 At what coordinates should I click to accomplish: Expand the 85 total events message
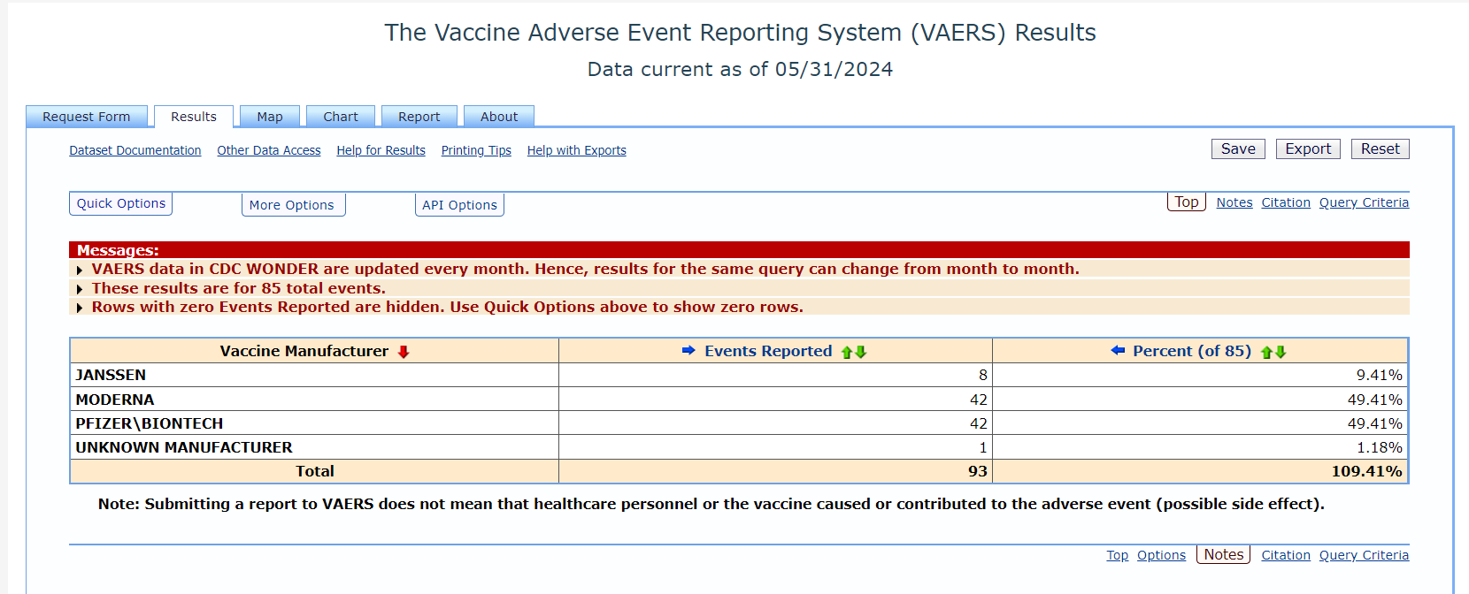(x=80, y=289)
